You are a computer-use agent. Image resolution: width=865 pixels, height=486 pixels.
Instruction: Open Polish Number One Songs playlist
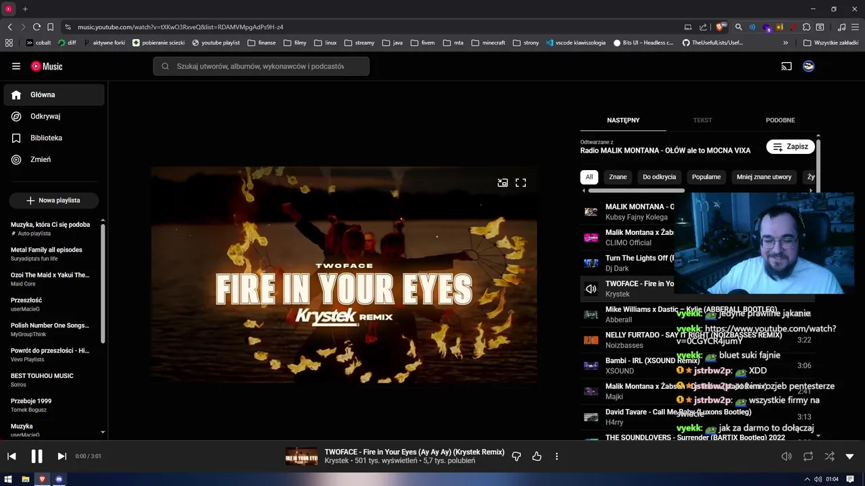tap(51, 329)
